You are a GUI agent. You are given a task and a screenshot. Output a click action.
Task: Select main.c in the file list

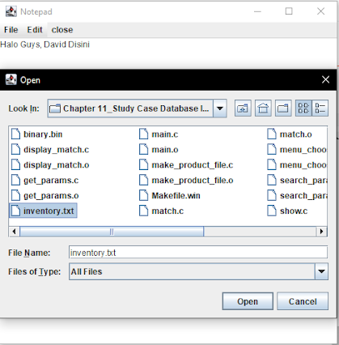point(159,134)
